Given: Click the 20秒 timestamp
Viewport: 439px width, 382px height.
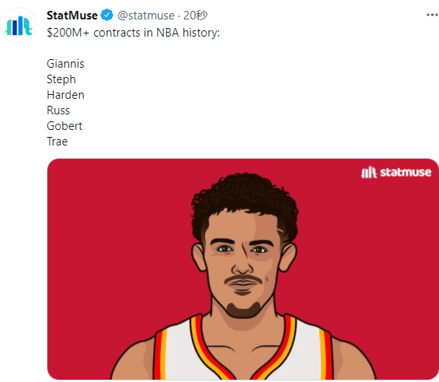Looking at the screenshot, I should [195, 16].
